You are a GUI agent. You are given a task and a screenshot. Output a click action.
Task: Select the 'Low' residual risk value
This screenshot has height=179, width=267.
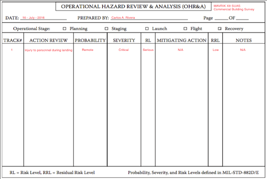[216, 50]
